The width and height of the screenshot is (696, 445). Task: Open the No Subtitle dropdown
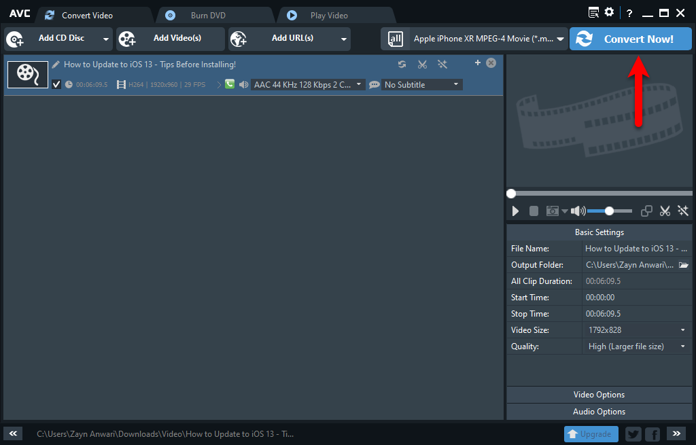point(422,84)
